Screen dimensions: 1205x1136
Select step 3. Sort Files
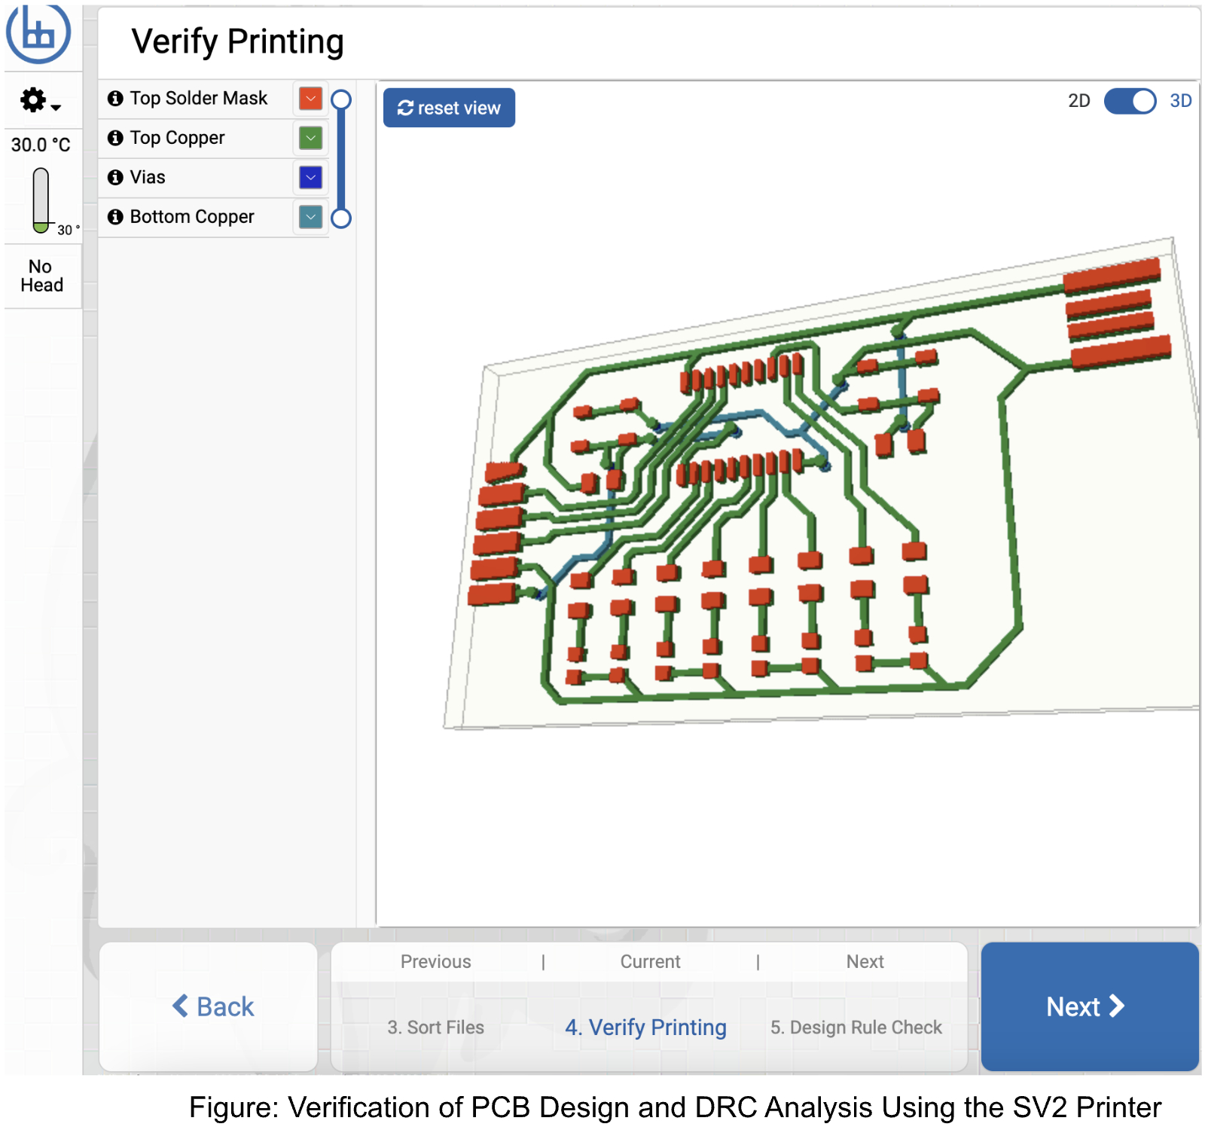(435, 1027)
